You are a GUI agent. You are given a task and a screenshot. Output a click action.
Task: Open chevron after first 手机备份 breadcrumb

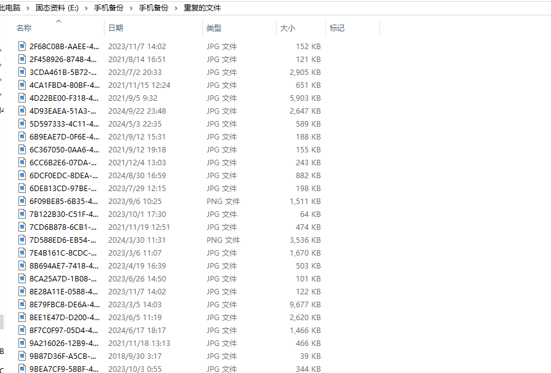pos(131,8)
